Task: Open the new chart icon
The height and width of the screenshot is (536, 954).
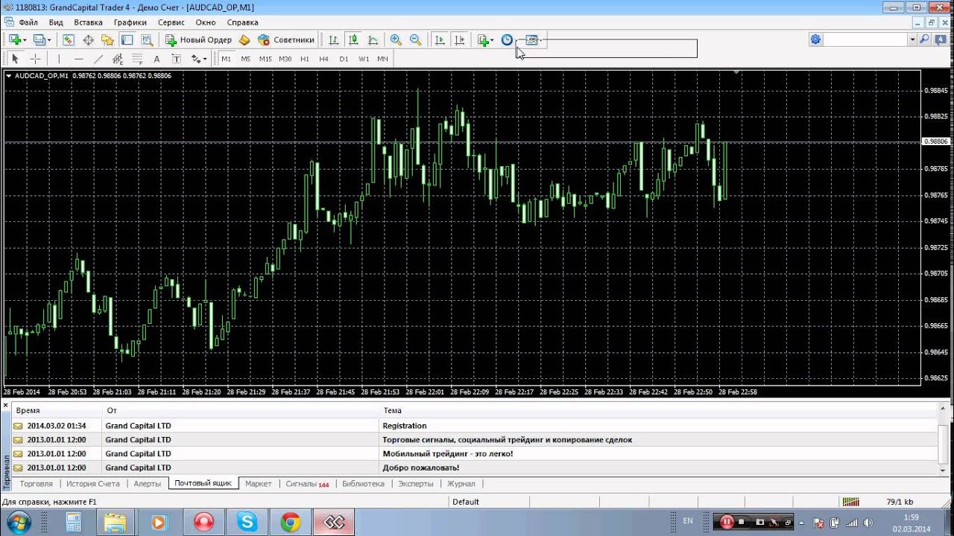Action: tap(14, 39)
